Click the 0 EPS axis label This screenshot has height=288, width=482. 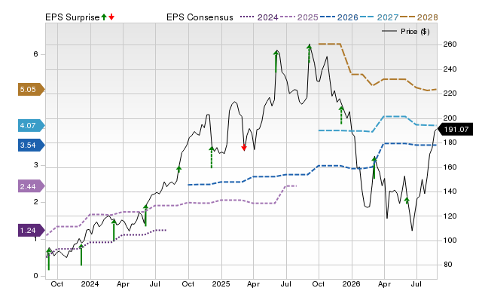coord(35,276)
